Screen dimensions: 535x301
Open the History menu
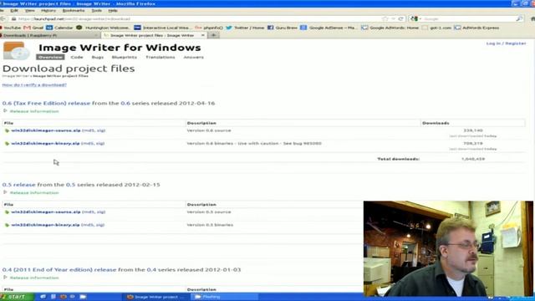tap(48, 11)
